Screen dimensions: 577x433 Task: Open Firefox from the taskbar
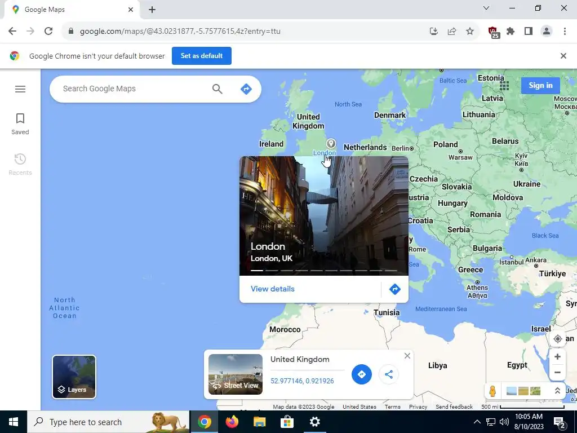pyautogui.click(x=232, y=422)
